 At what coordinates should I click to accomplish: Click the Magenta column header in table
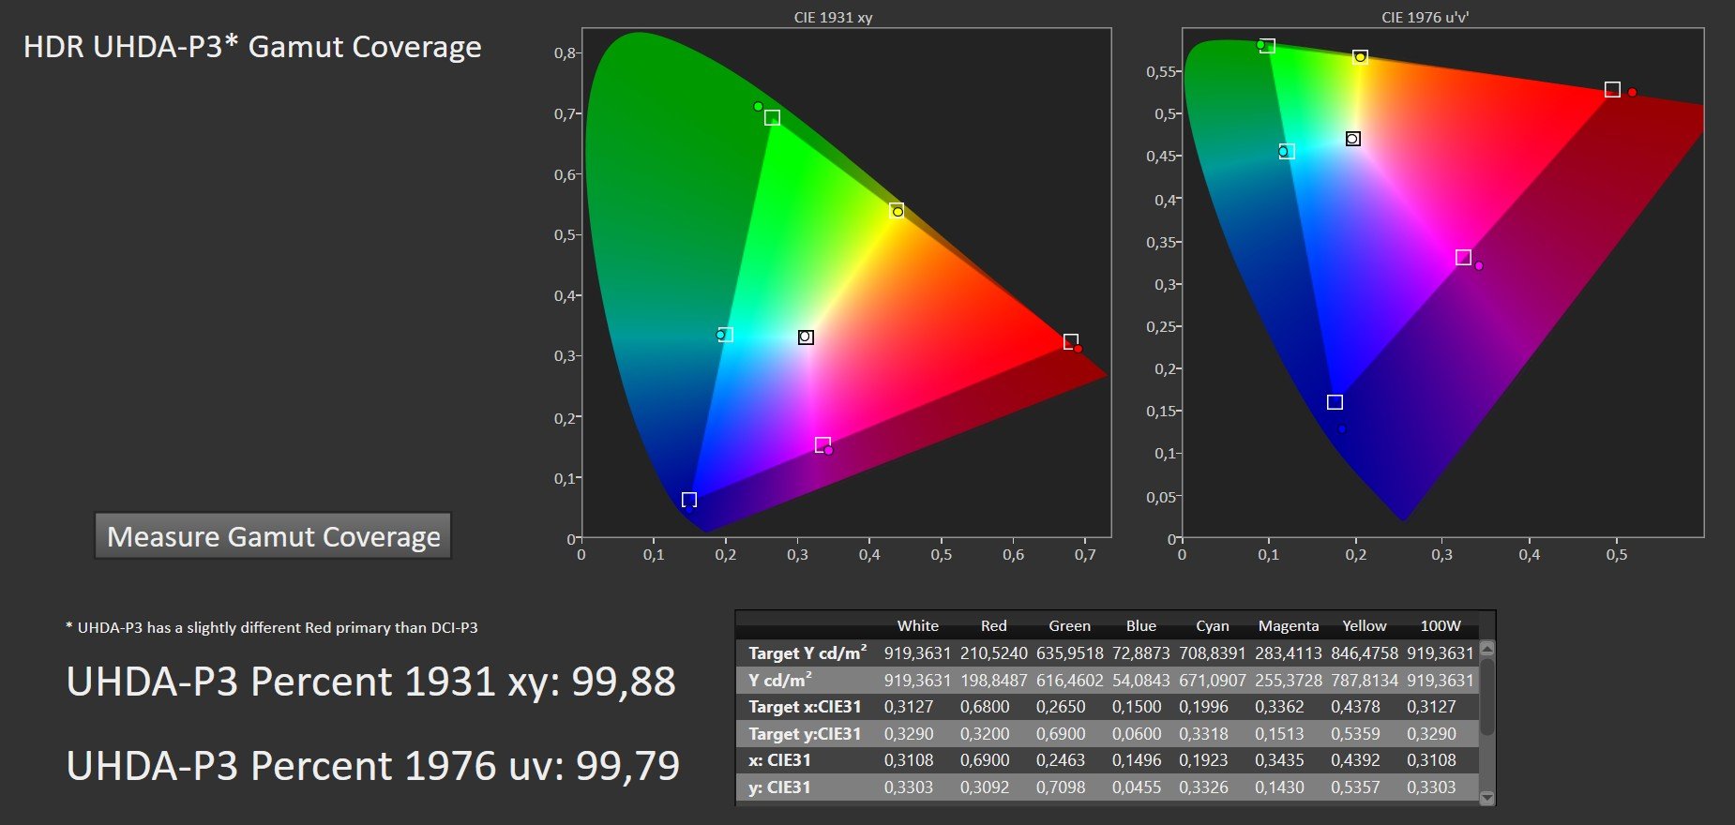coord(1288,626)
